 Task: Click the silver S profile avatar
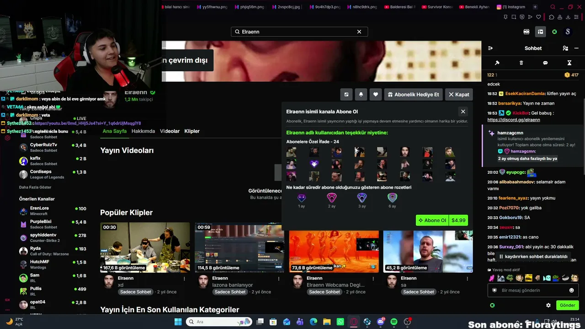coord(568,32)
